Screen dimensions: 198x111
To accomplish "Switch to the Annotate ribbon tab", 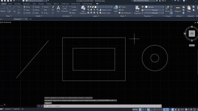I will click(x=17, y=4).
